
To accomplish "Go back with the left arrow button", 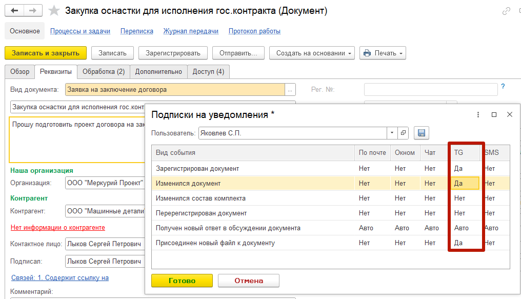I will (x=14, y=11).
